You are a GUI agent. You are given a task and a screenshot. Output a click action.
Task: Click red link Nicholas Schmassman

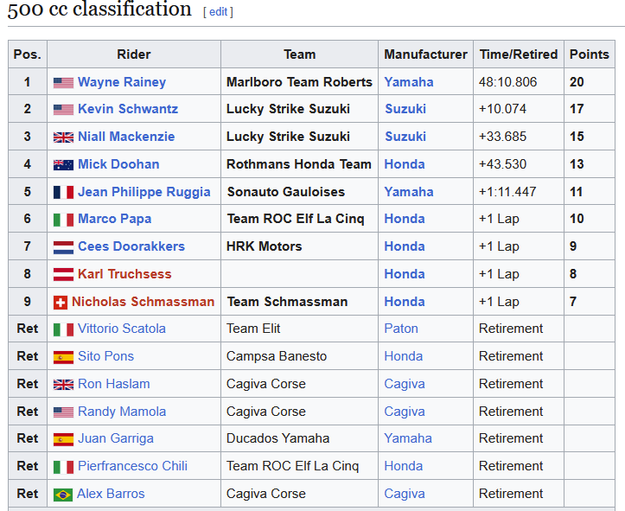(143, 302)
